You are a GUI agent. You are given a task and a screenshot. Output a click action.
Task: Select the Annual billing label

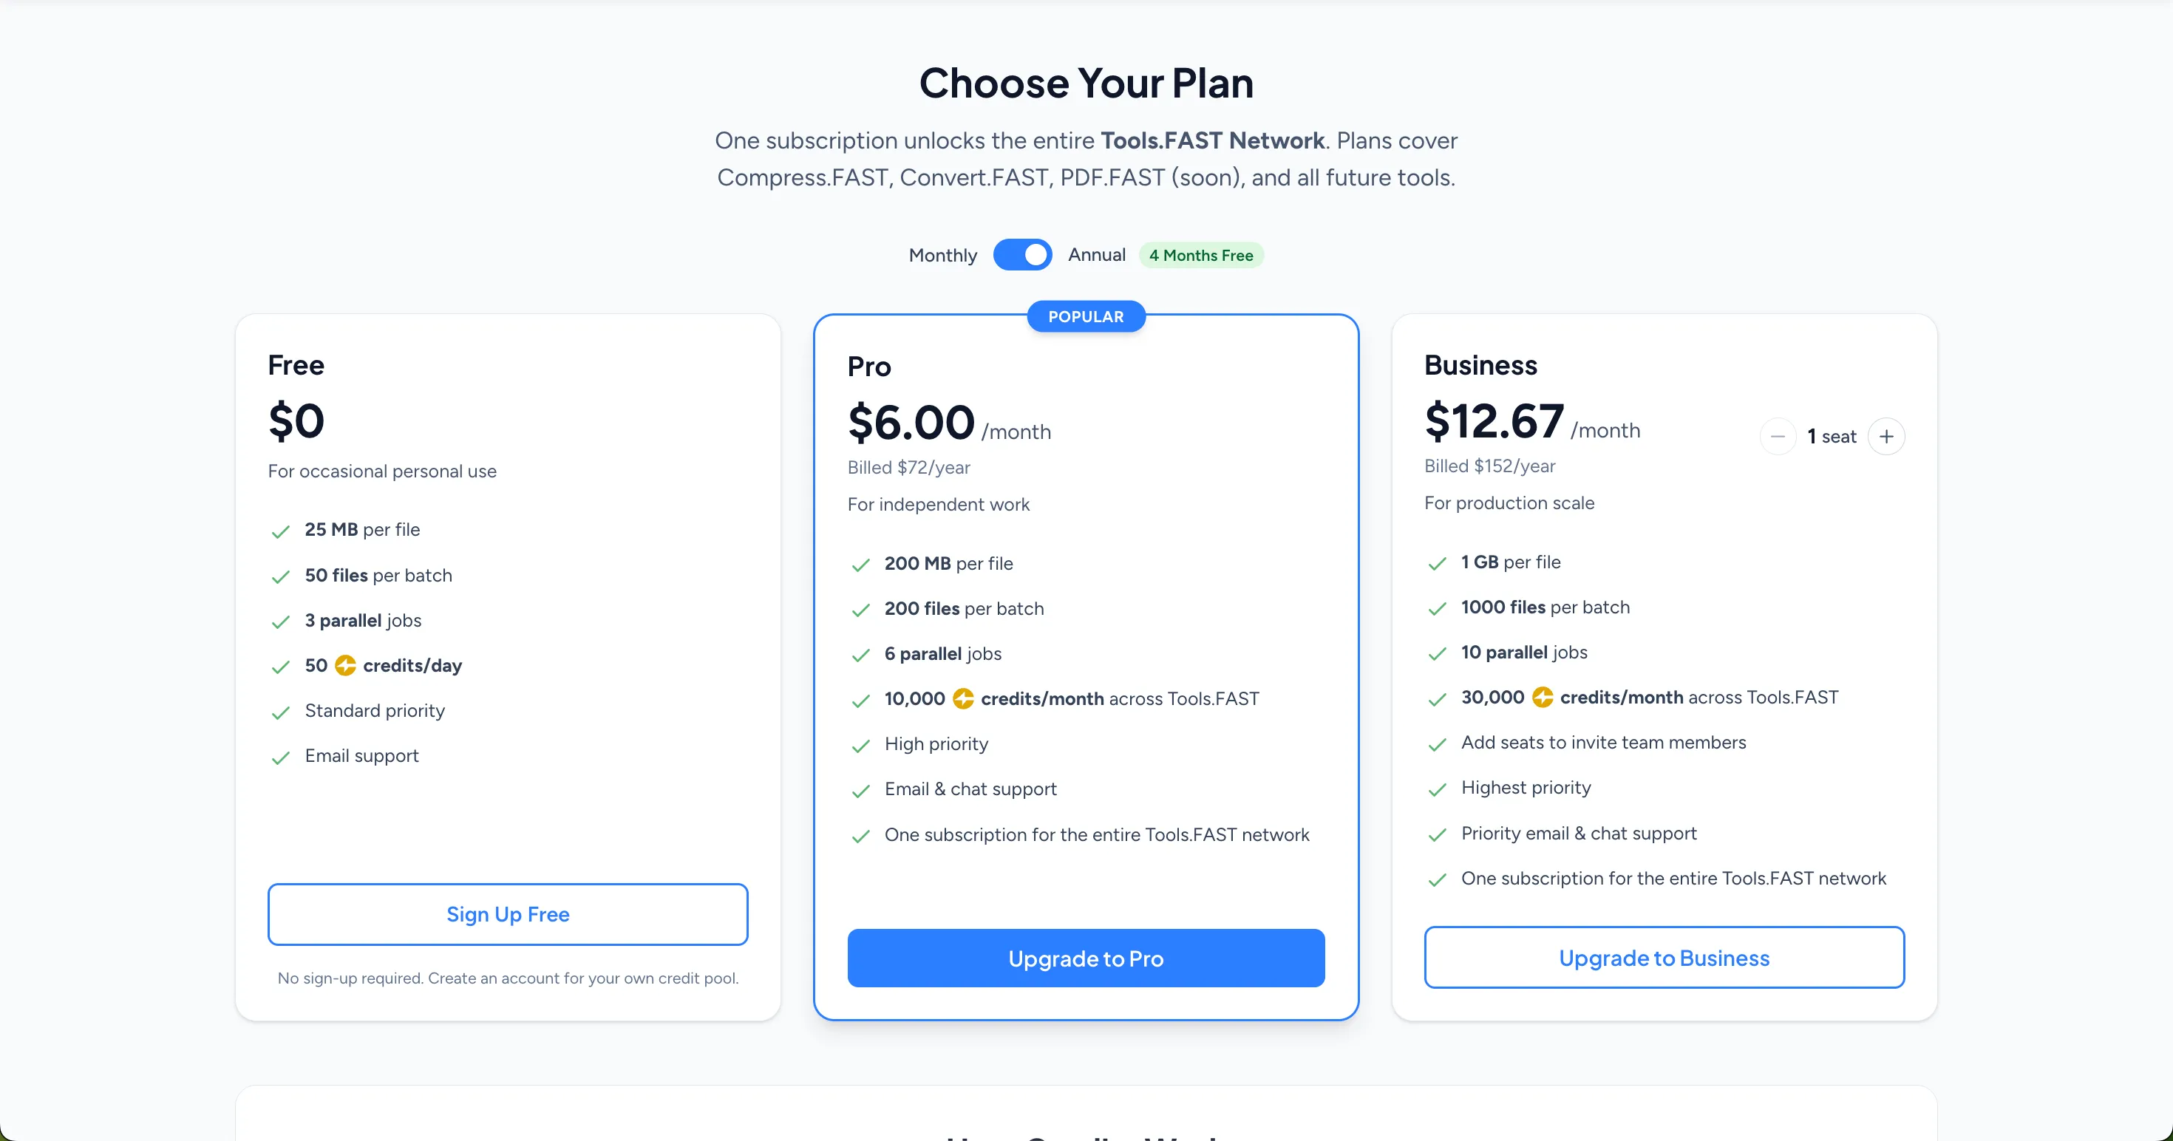[1097, 255]
